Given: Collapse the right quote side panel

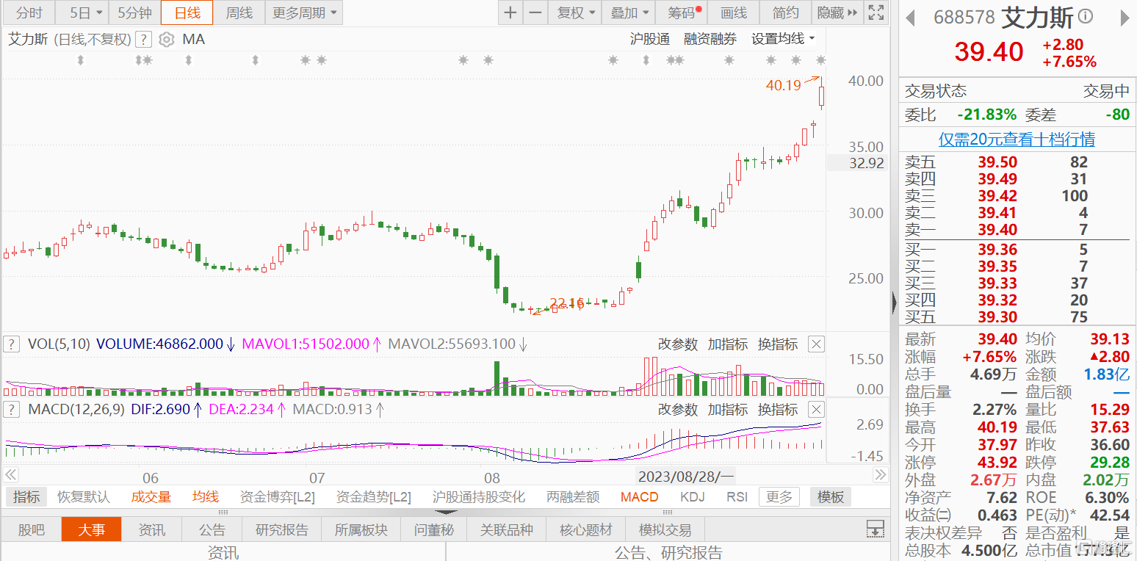Looking at the screenshot, I should [894, 301].
